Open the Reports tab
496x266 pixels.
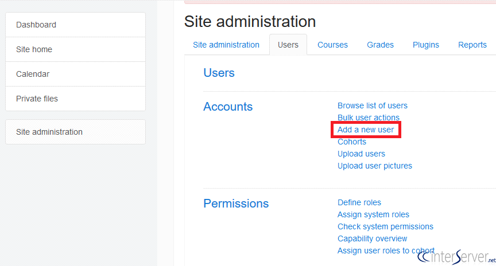coord(472,45)
